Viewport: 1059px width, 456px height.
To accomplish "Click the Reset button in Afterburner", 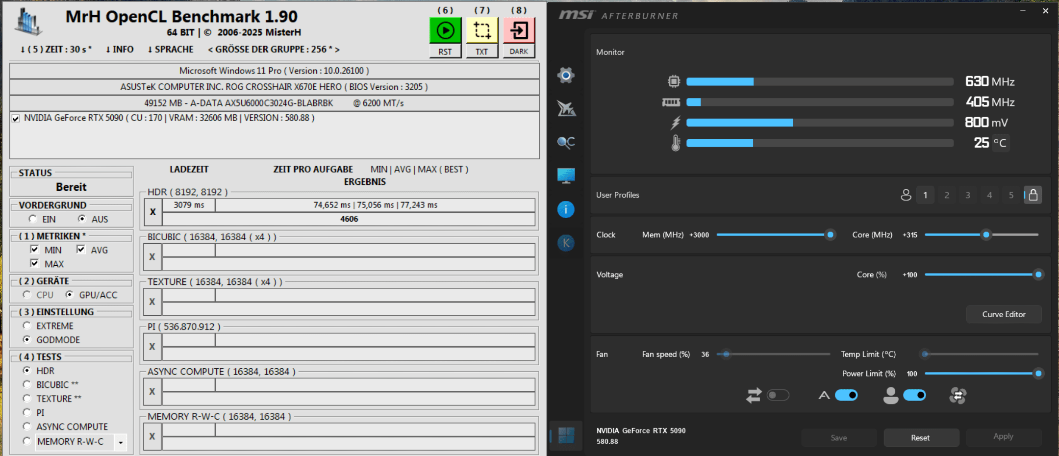I will tap(921, 438).
